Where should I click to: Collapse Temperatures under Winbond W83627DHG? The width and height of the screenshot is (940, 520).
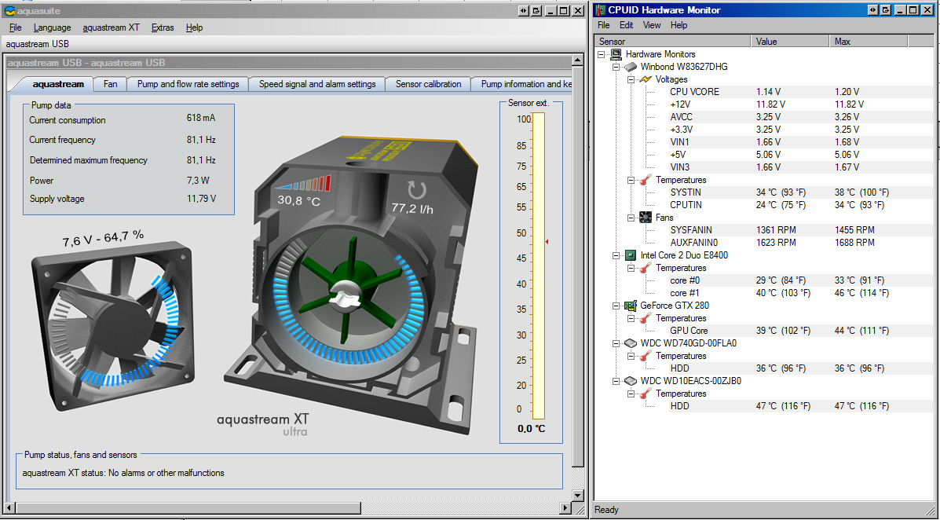pos(631,180)
